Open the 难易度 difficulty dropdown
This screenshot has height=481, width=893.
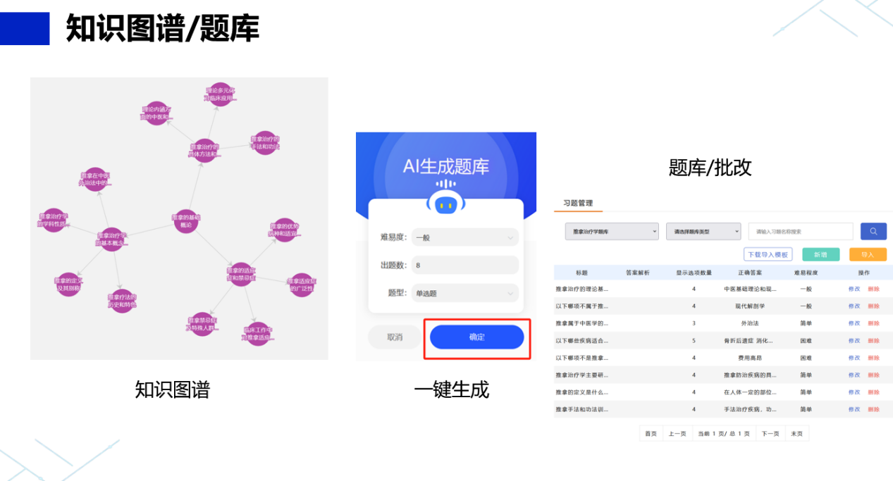(464, 237)
